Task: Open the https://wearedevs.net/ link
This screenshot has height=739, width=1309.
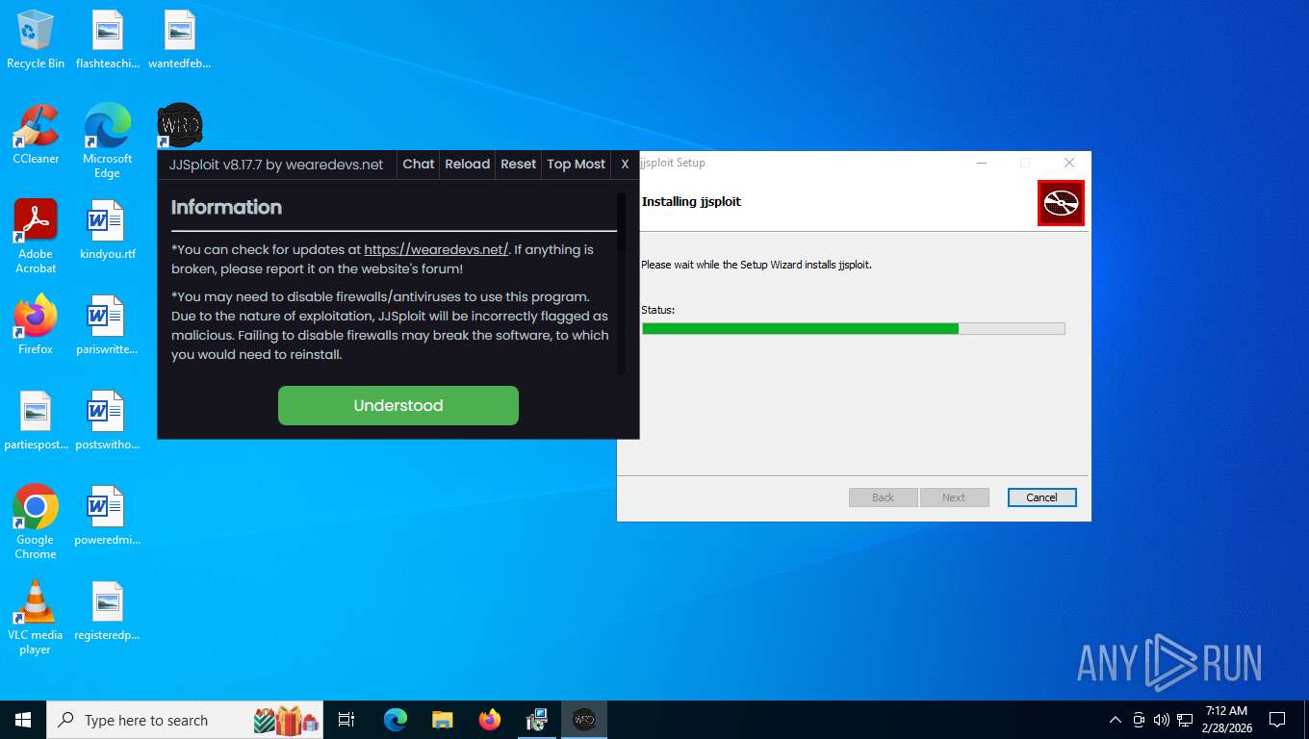Action: pos(436,250)
